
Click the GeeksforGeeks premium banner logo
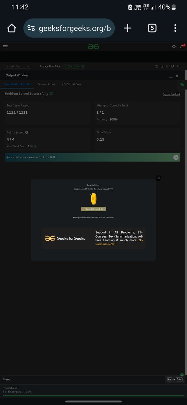[65, 238]
